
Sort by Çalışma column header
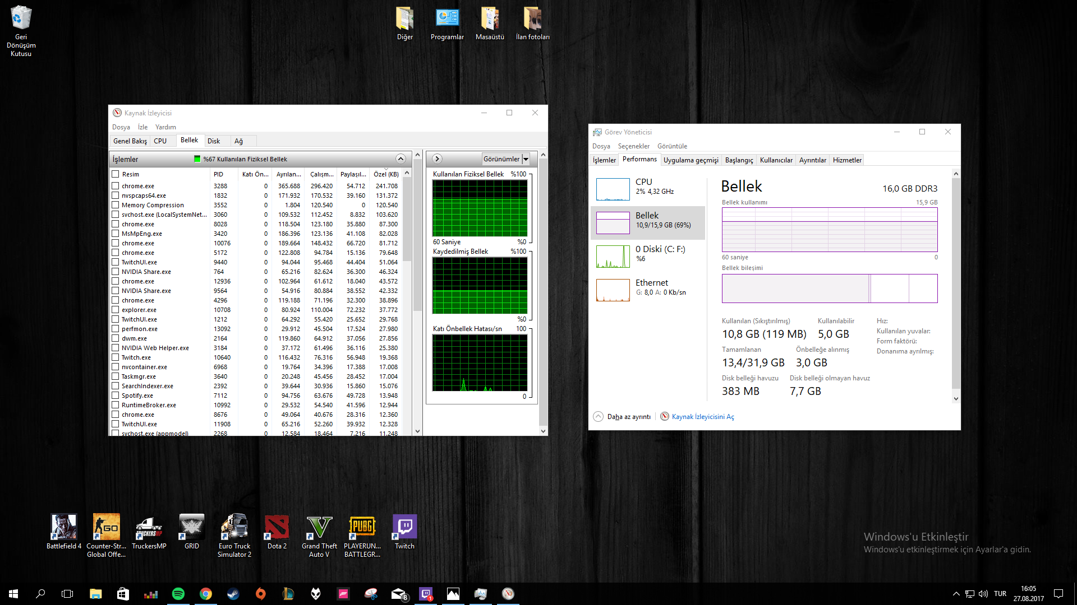click(x=322, y=174)
